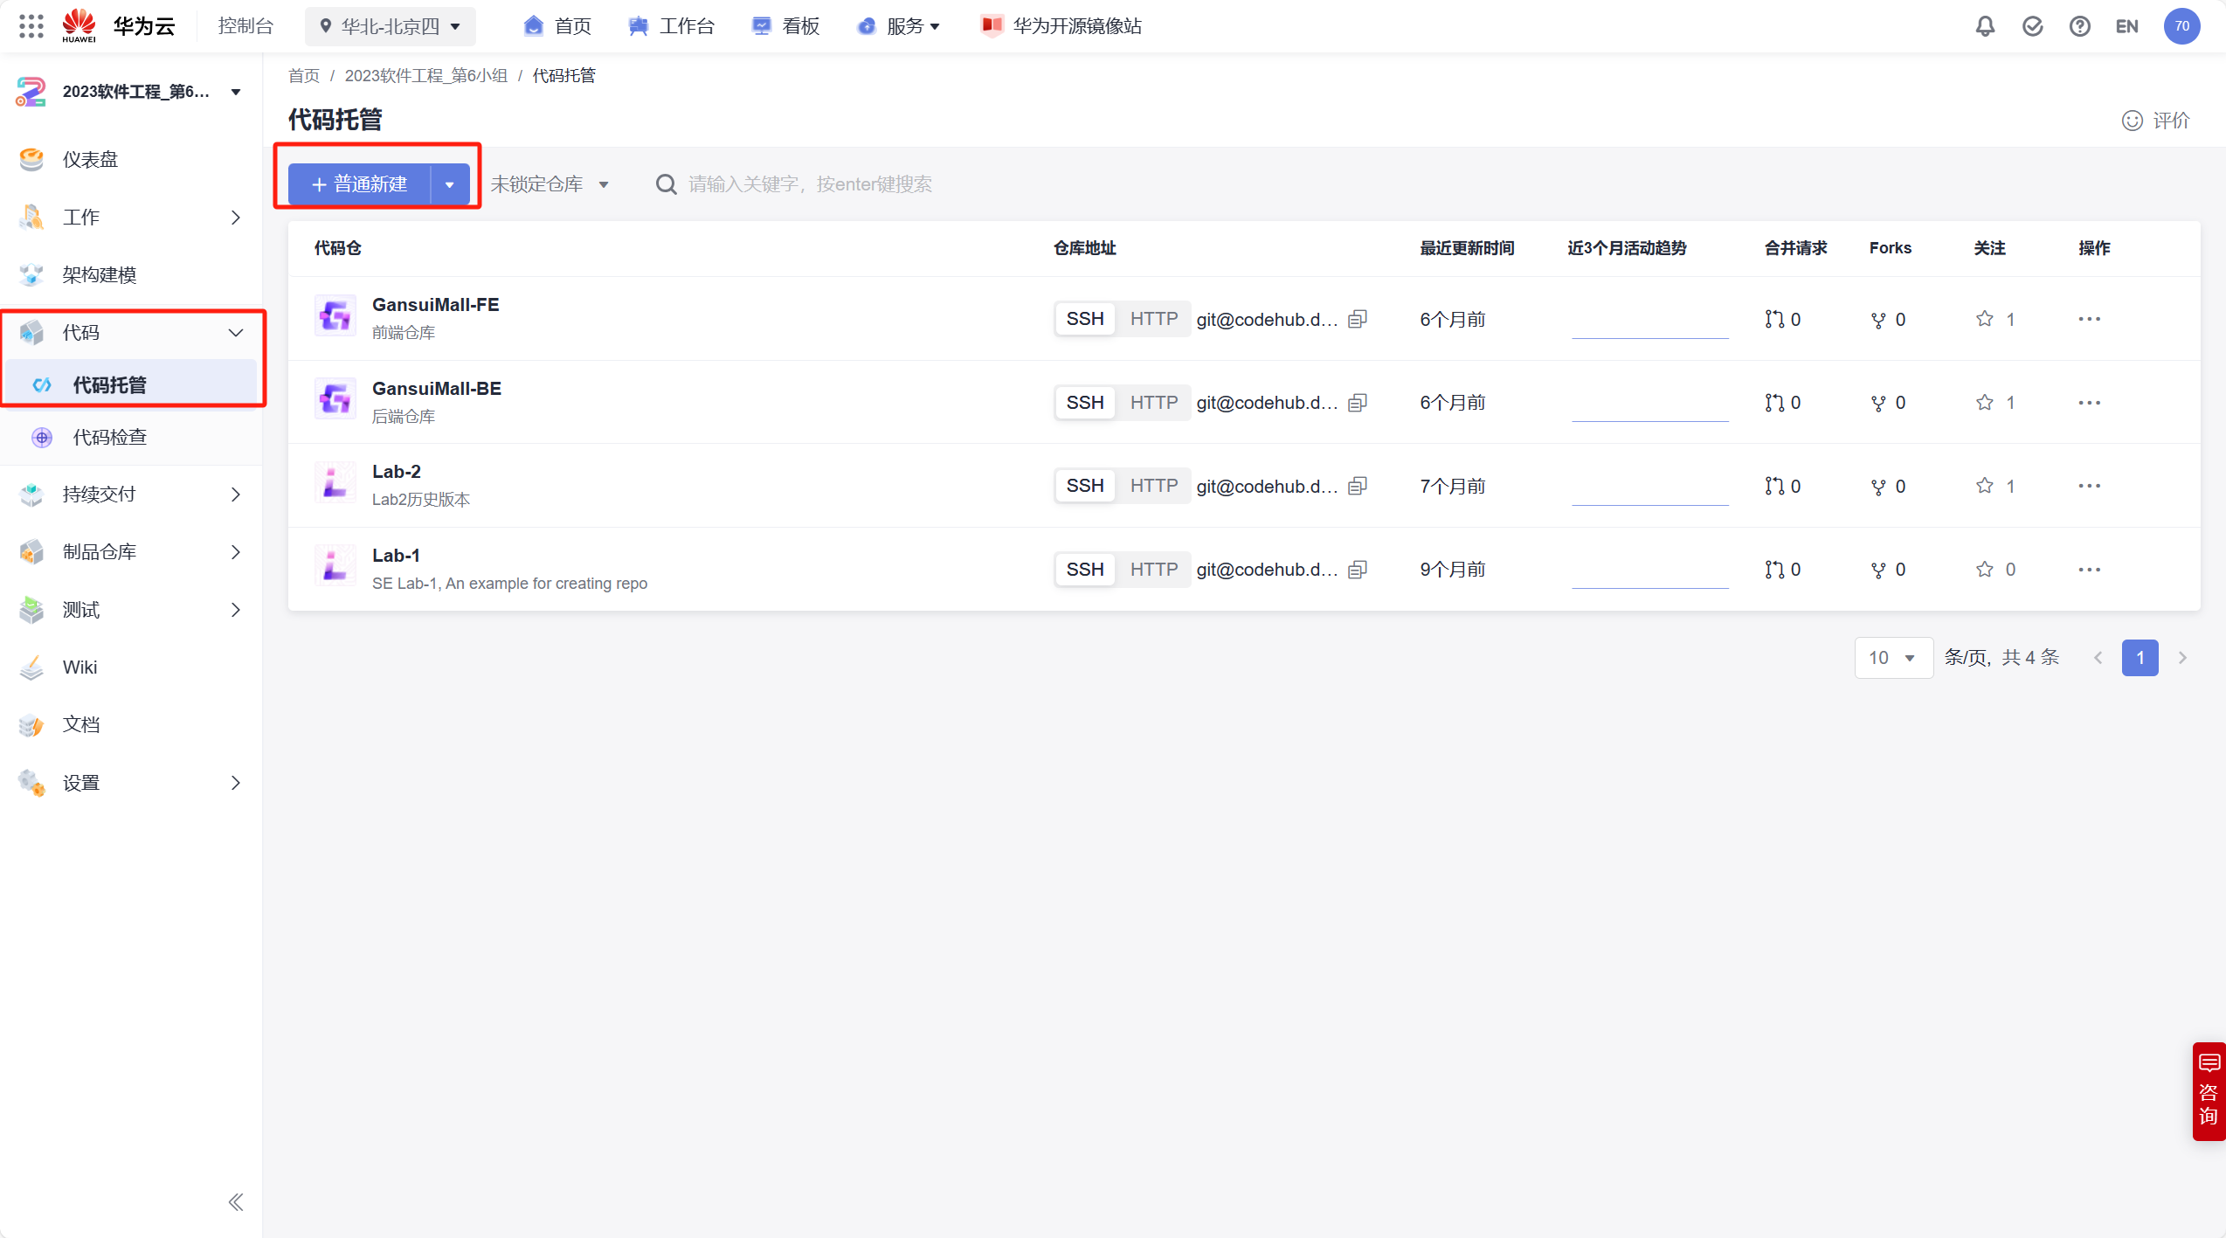The width and height of the screenshot is (2226, 1238).
Task: Open more actions for GansuiMall-BE
Action: coord(2089,403)
